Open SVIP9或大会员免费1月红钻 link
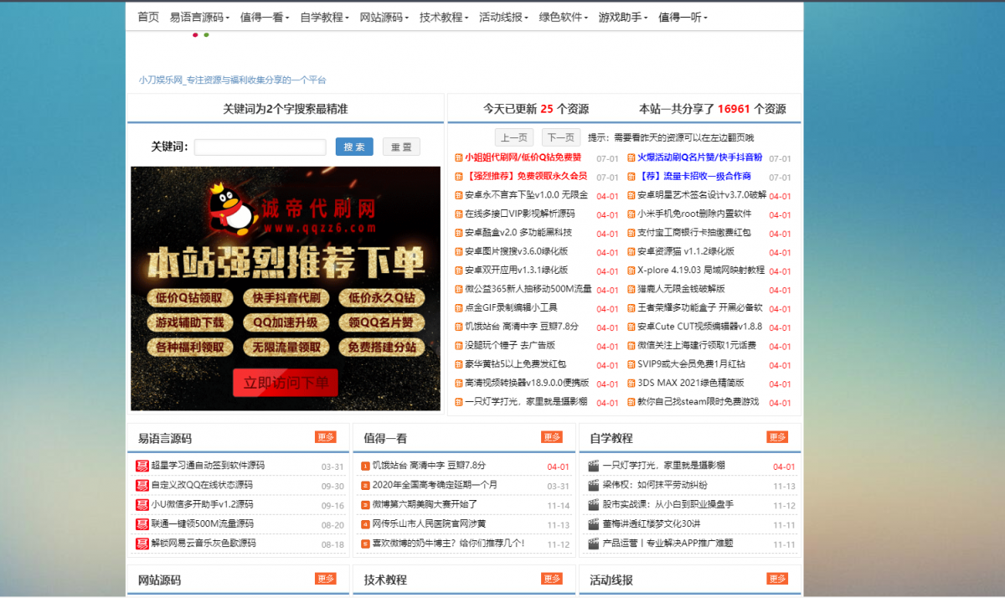The width and height of the screenshot is (1005, 598). (x=691, y=364)
